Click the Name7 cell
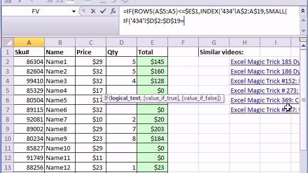 click(60, 120)
